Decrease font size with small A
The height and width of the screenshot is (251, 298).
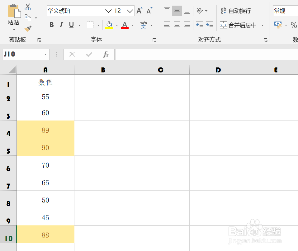pos(149,11)
